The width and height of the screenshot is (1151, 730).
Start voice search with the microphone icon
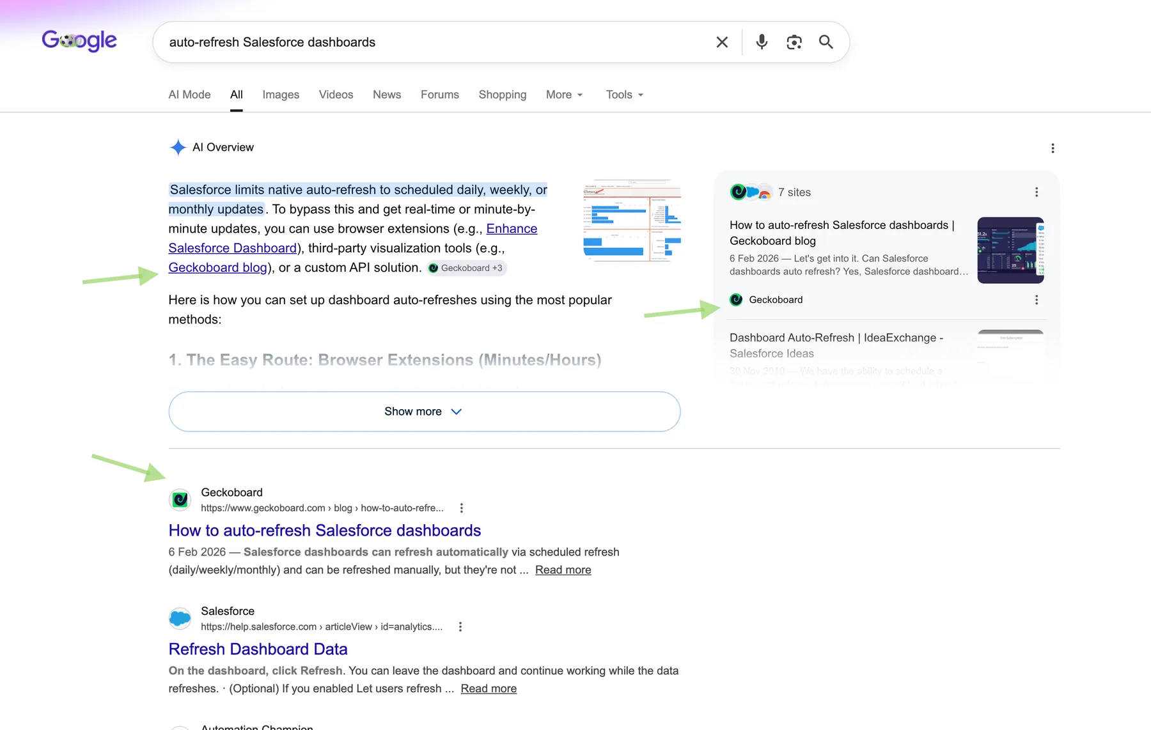(762, 42)
